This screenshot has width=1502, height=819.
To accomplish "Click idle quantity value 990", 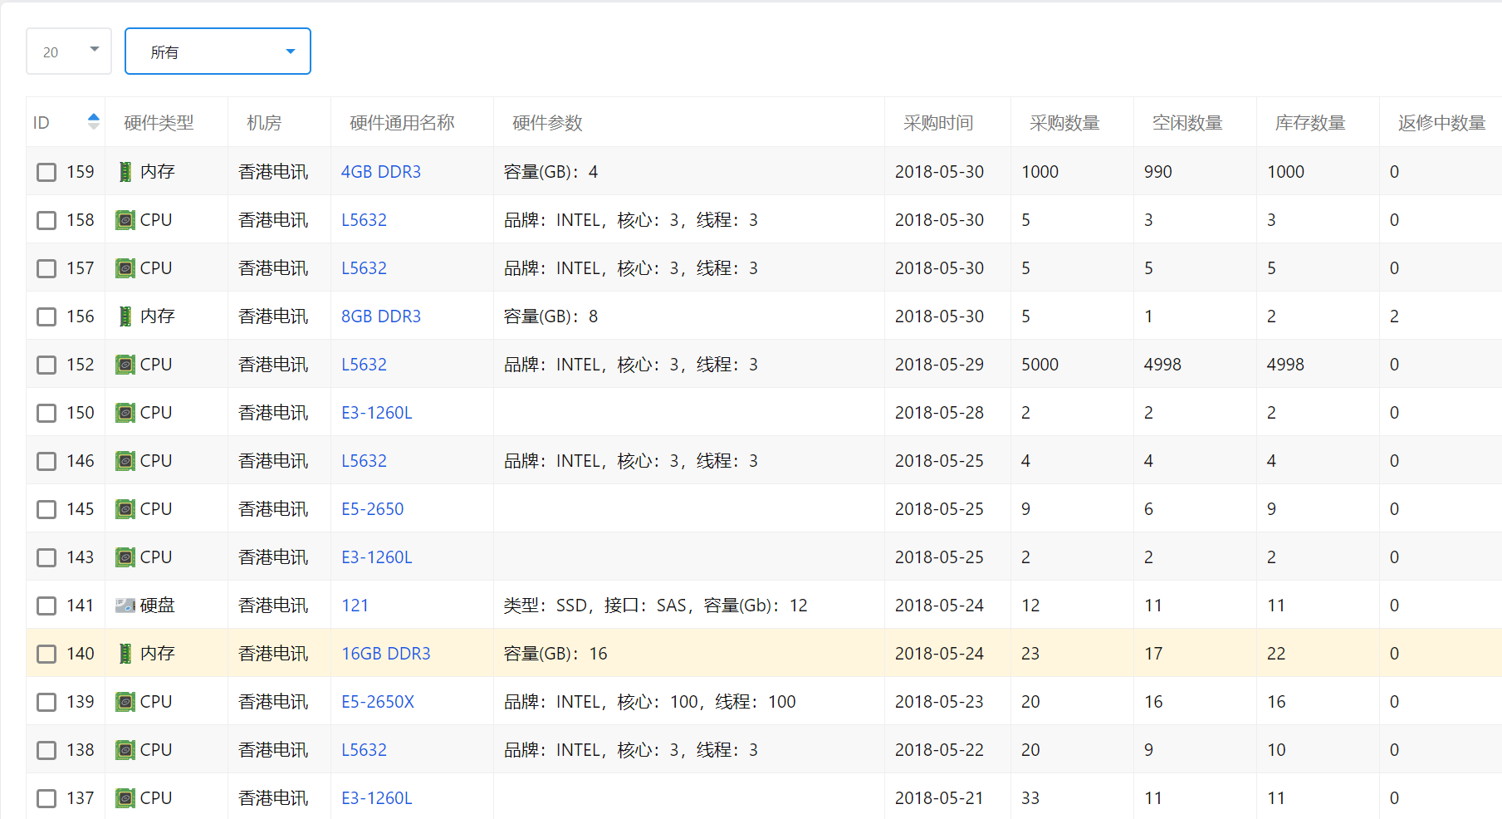I will [1158, 172].
